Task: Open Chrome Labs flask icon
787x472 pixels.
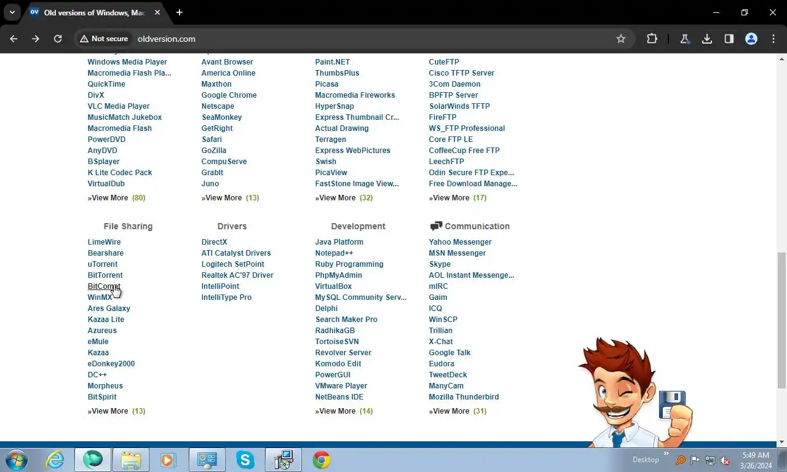Action: (684, 39)
